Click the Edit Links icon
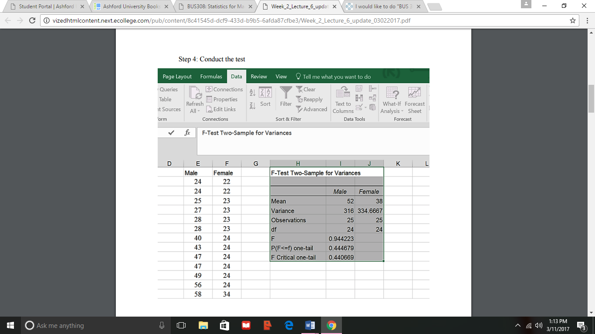Viewport: 595px width, 334px height. (223, 109)
